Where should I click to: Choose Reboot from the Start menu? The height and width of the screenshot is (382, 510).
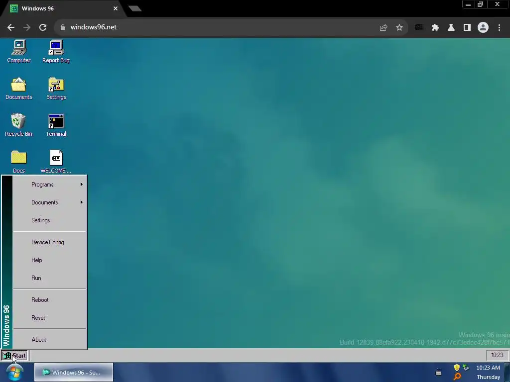tap(49, 300)
